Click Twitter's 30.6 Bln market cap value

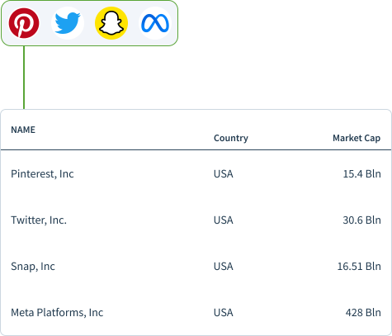361,220
